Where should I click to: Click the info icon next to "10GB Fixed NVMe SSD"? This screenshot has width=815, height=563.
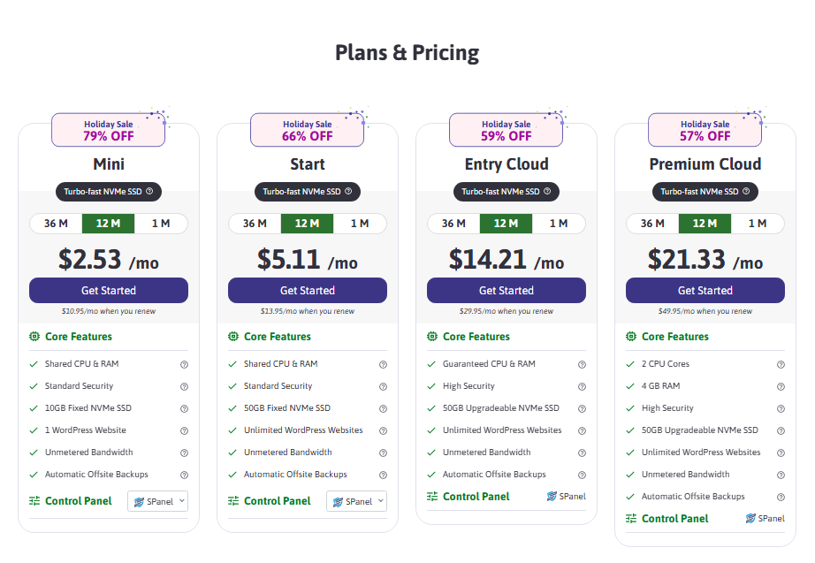pyautogui.click(x=185, y=407)
